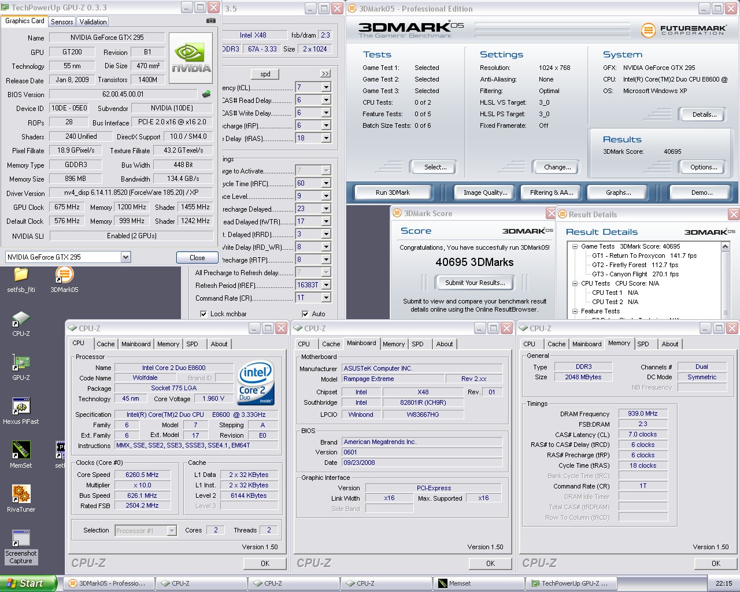Viewport: 740px width, 592px height.
Task: Click the 40695 3DMarks score text
Action: pyautogui.click(x=475, y=262)
